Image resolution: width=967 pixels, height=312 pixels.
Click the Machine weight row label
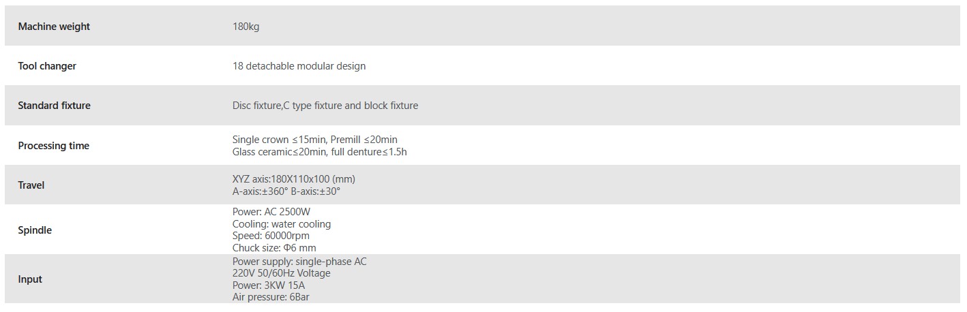54,27
